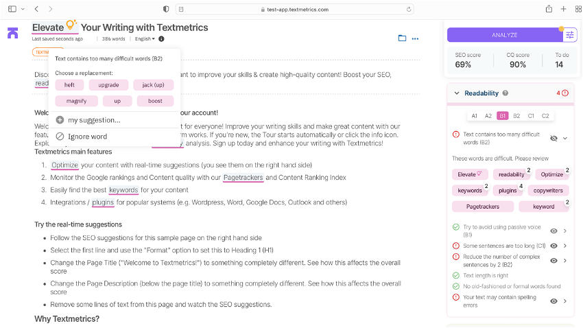This screenshot has height=328, width=583.
Task: Click warning icon for spelling errors
Action: click(x=456, y=296)
